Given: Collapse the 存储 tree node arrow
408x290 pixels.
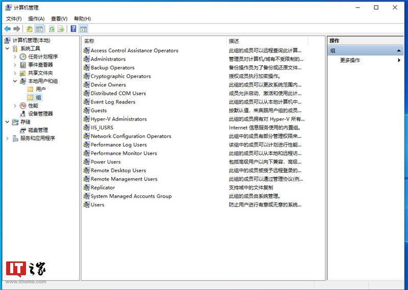Looking at the screenshot, I should pos(7,122).
